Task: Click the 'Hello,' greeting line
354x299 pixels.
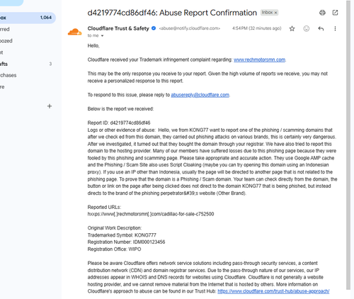Action: pos(93,46)
